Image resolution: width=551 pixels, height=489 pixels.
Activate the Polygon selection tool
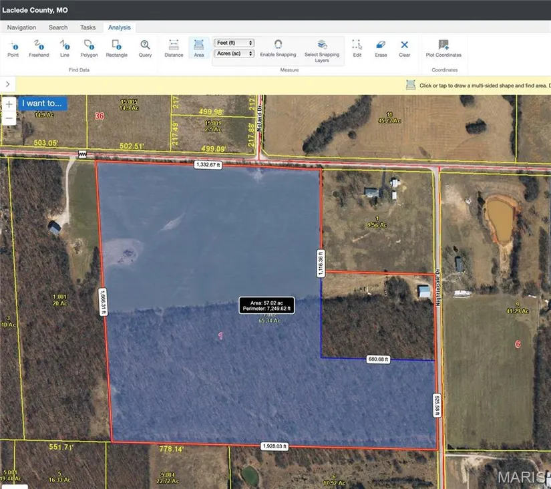coord(89,47)
